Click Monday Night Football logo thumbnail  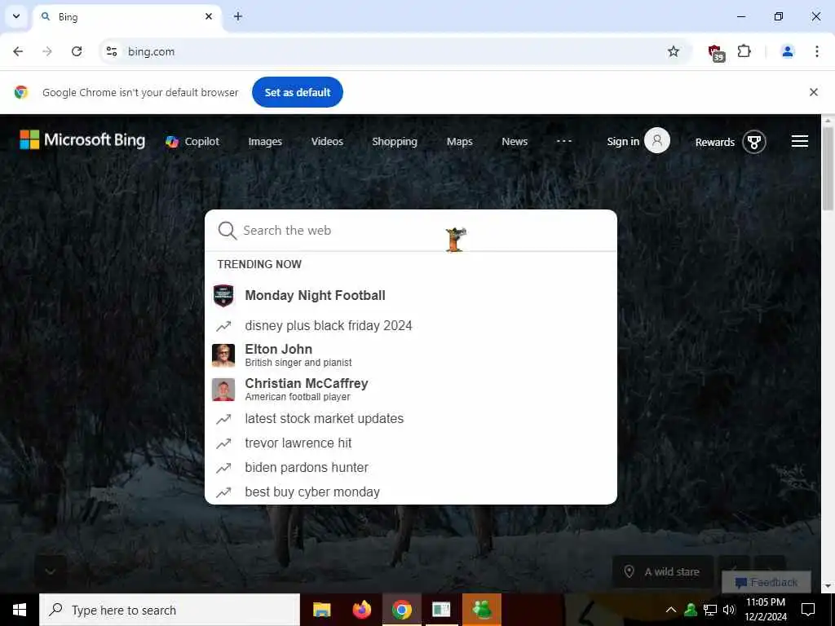click(223, 295)
